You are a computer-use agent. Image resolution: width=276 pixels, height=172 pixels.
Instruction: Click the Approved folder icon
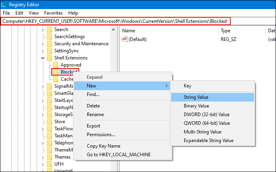[56, 65]
